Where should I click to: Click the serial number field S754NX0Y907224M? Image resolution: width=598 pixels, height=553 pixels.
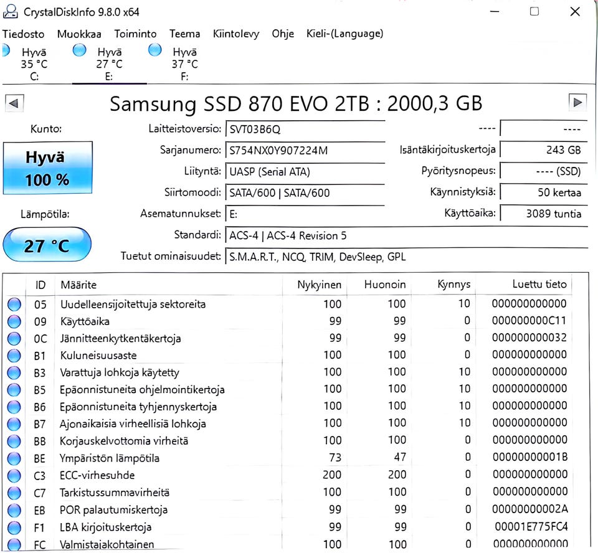point(305,151)
